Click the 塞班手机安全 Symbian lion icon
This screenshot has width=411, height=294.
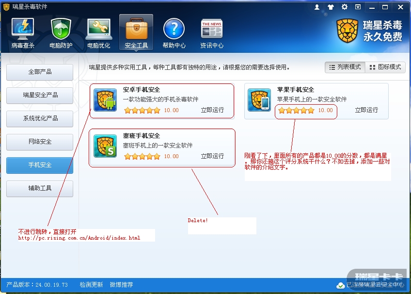(105, 146)
